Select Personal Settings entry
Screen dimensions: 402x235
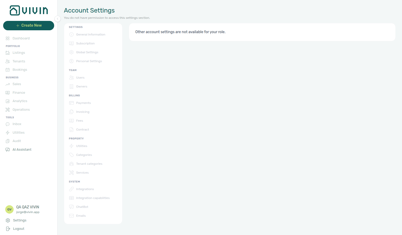point(89,61)
